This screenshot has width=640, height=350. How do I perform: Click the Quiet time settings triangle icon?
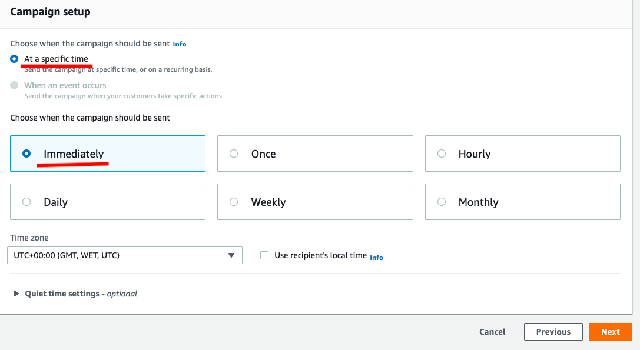click(x=16, y=294)
